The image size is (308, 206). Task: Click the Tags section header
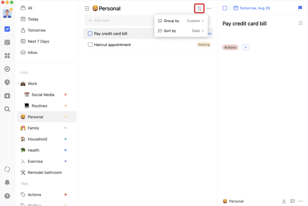coord(24,183)
